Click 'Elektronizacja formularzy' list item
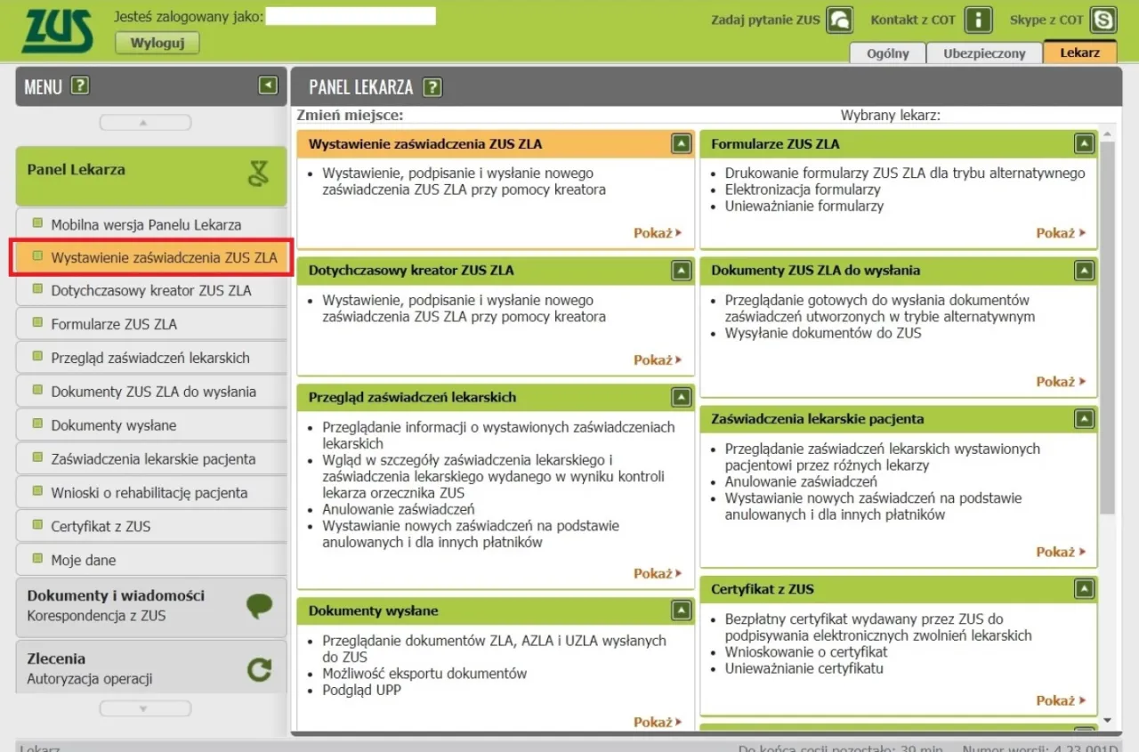The image size is (1139, 752). (803, 190)
